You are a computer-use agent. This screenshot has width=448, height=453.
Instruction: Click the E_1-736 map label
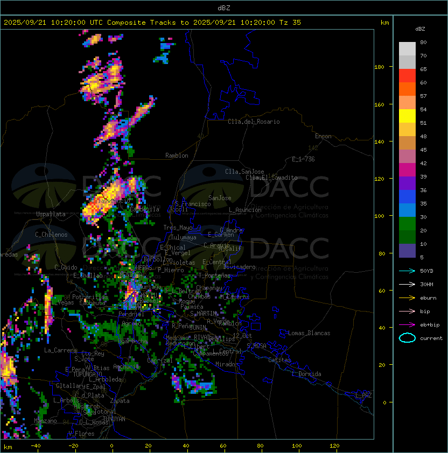click(x=303, y=159)
